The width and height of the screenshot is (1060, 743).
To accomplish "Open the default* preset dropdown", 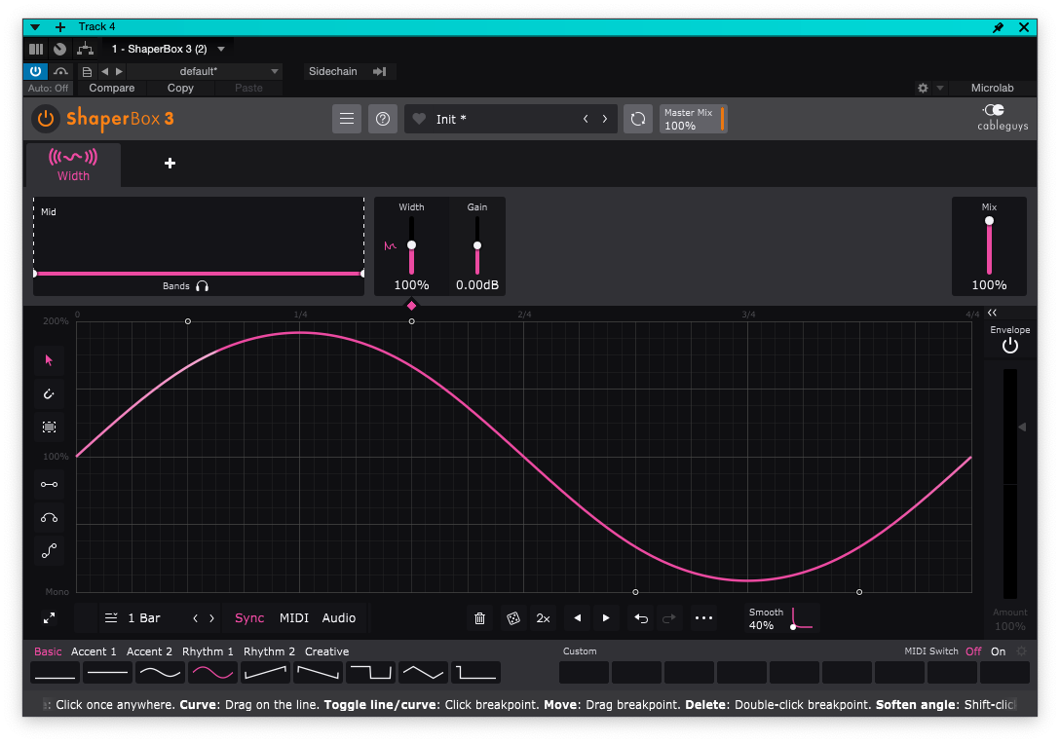I will pyautogui.click(x=205, y=71).
